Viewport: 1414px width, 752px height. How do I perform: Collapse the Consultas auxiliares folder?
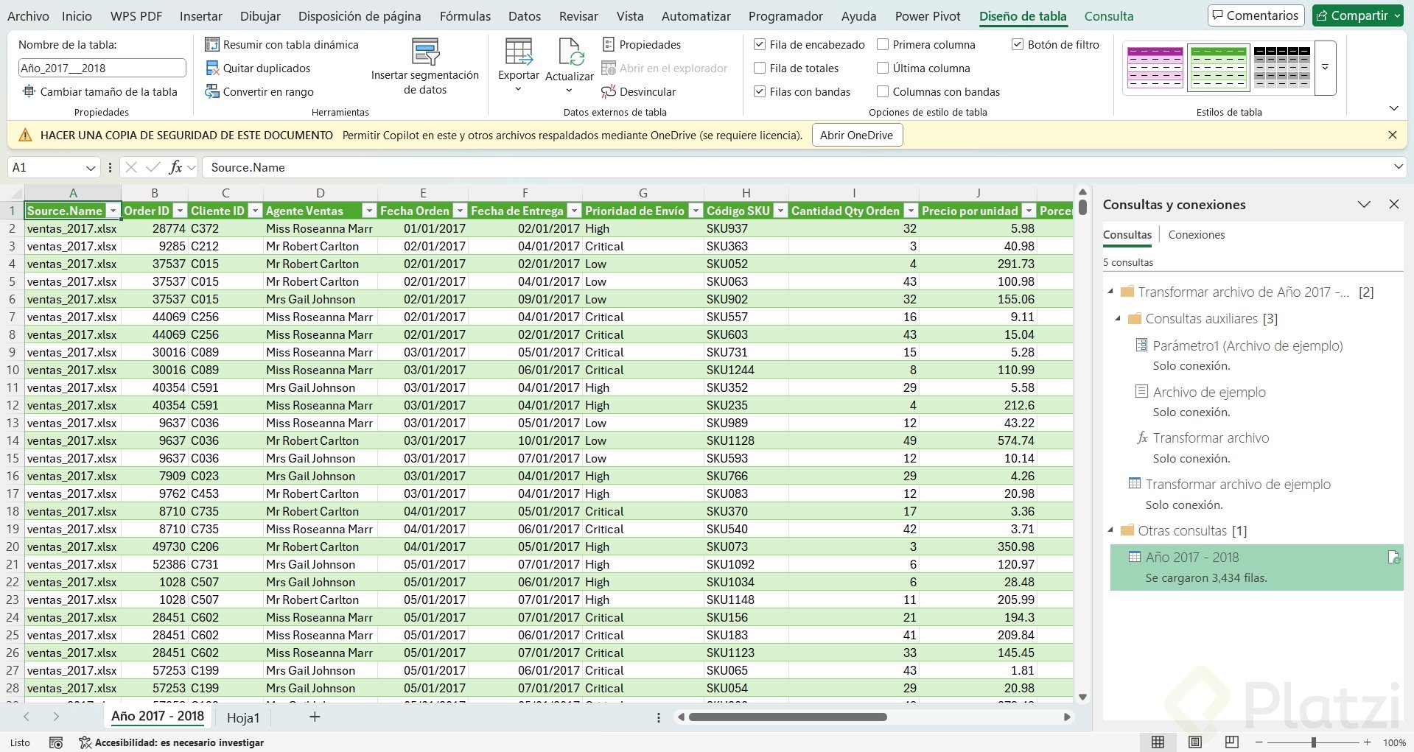[x=1118, y=319]
